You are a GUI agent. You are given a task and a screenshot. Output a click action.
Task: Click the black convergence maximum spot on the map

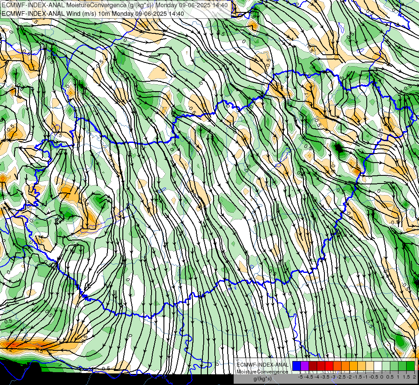339,148
